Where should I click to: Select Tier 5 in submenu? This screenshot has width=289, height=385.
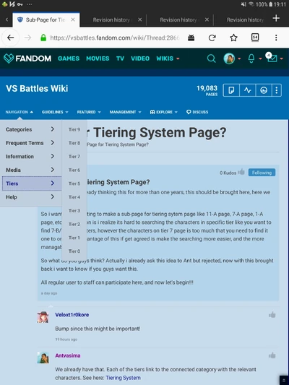74,183
